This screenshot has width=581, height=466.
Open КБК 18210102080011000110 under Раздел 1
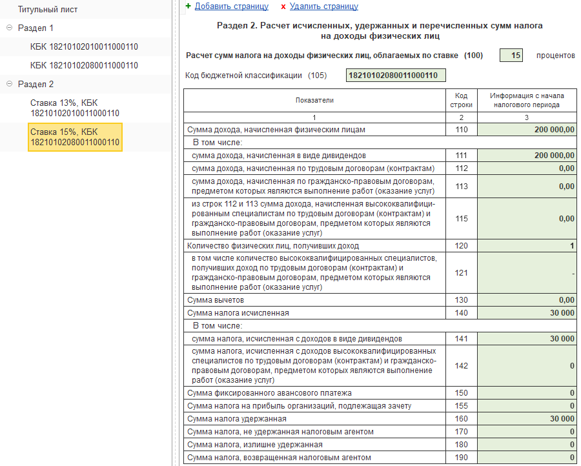click(84, 66)
